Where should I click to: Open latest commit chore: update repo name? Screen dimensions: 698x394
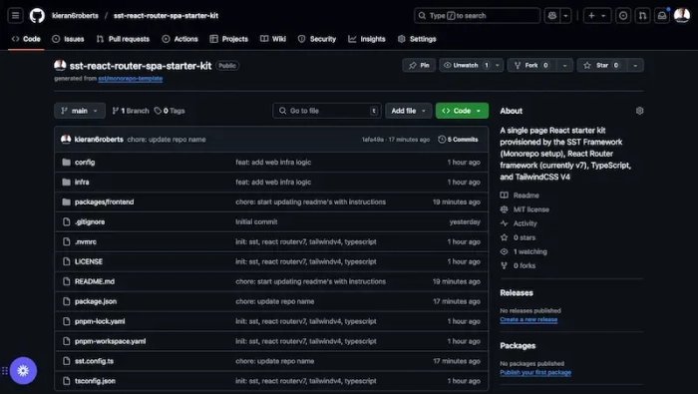[167, 140]
